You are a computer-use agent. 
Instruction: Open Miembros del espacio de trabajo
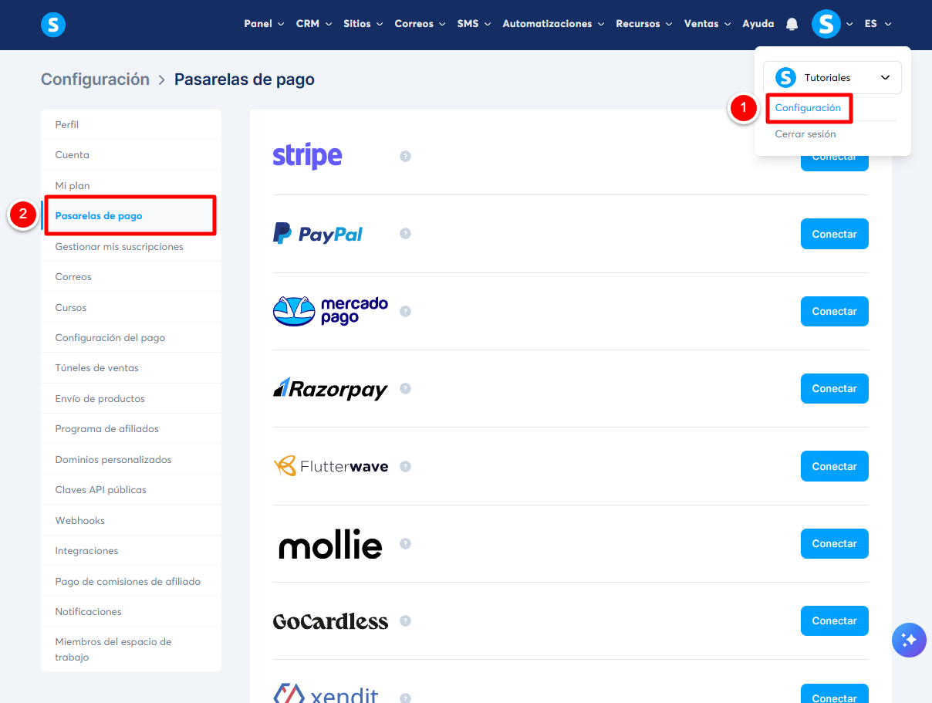click(131, 650)
